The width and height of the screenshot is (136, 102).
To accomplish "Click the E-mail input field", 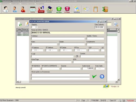I will click(52, 56).
